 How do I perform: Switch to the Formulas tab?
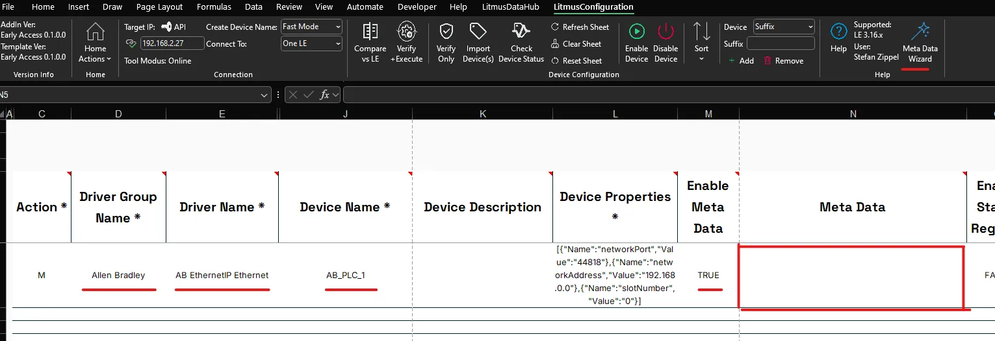(214, 7)
